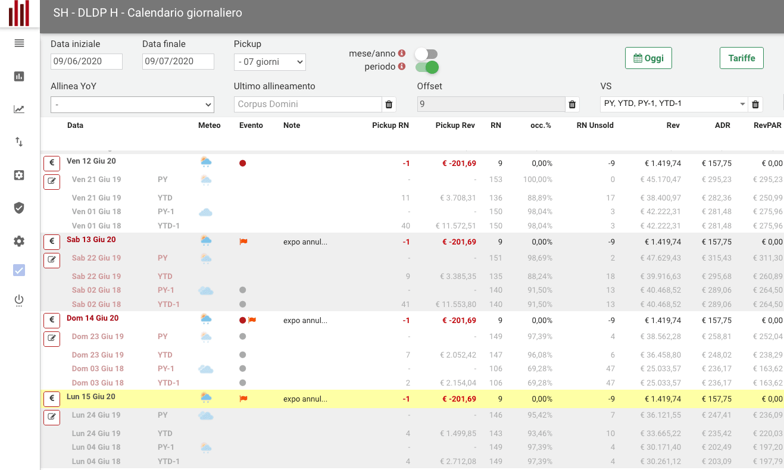Open the Tariffe page
784x470 pixels.
coord(741,58)
